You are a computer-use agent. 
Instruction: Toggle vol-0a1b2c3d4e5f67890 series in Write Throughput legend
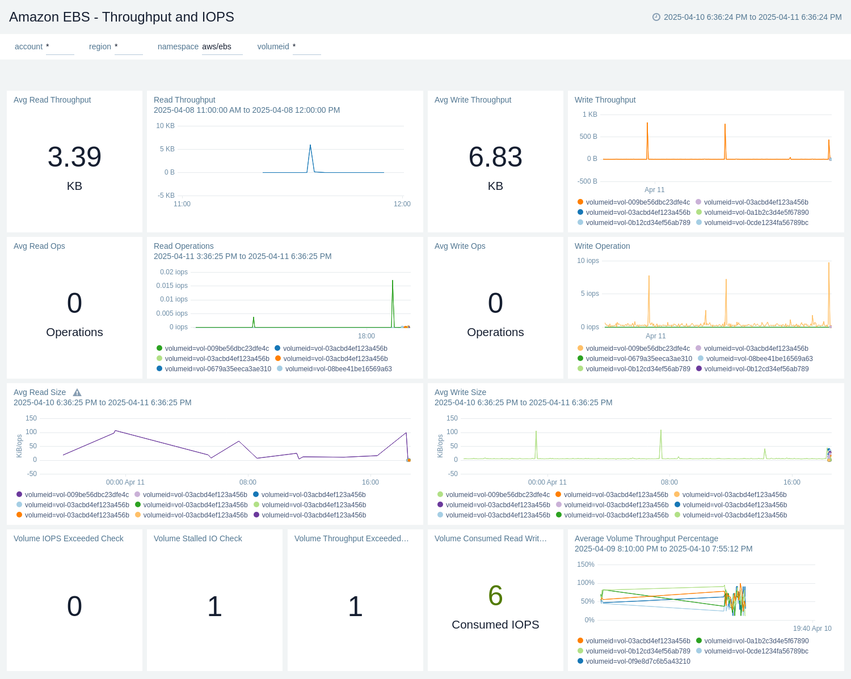click(x=756, y=213)
